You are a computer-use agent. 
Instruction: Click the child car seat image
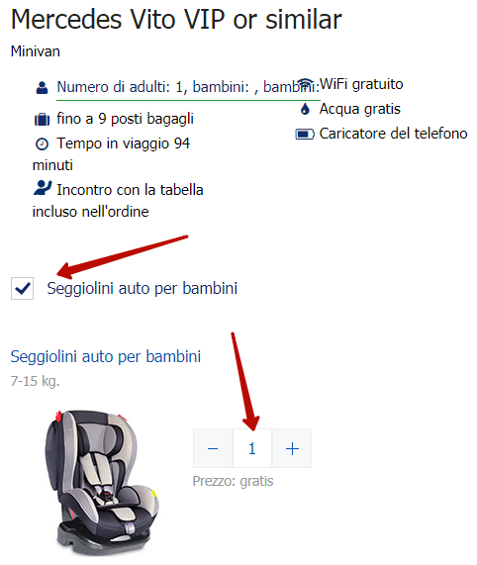[102, 482]
